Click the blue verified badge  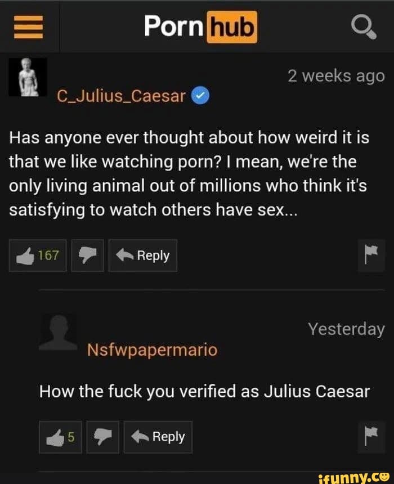[201, 96]
